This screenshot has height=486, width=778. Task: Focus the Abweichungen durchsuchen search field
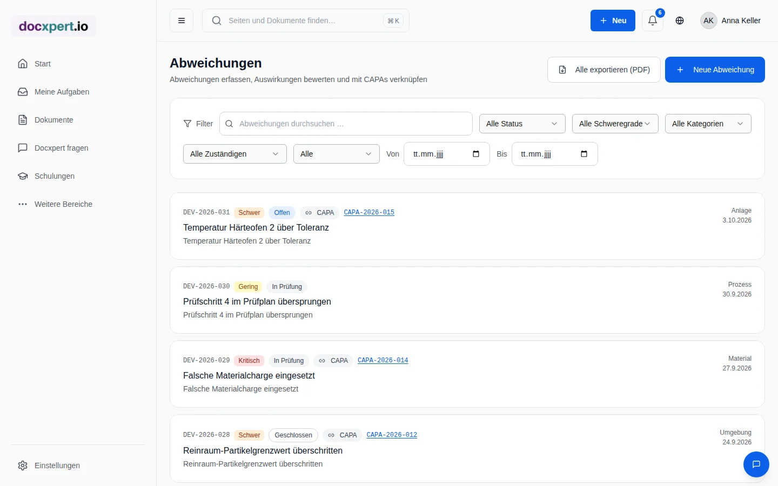pos(346,124)
